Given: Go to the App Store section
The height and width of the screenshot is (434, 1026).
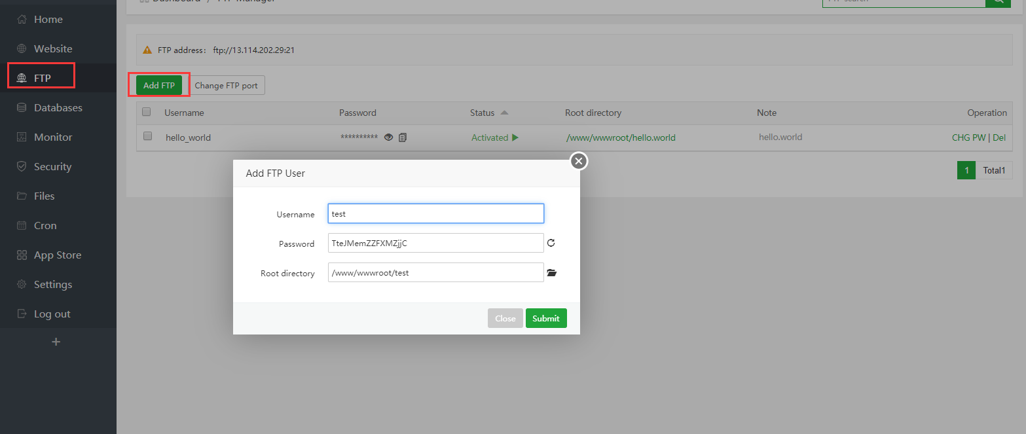Looking at the screenshot, I should (x=58, y=255).
